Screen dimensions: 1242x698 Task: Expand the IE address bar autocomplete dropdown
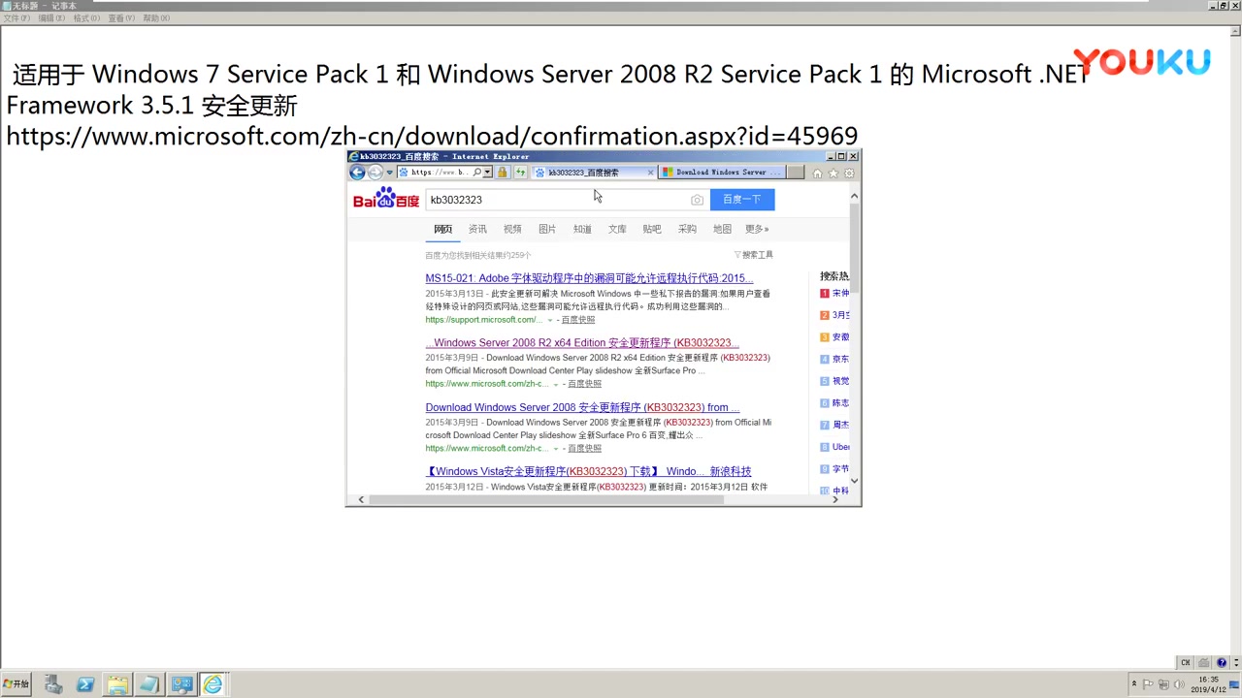point(487,173)
